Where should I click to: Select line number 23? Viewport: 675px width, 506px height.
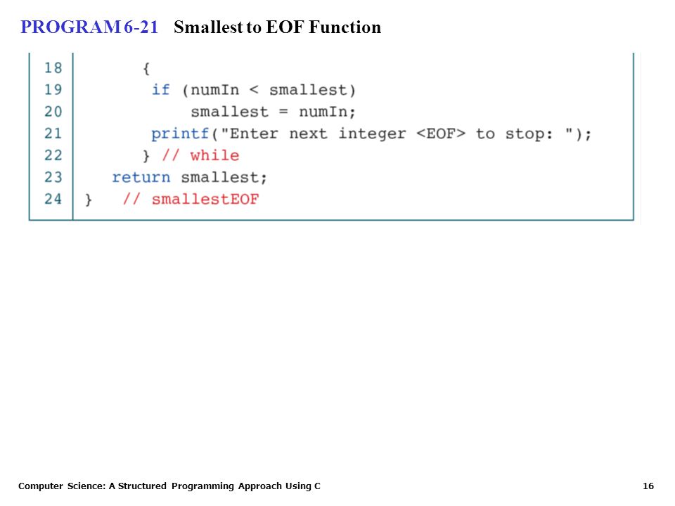[53, 177]
